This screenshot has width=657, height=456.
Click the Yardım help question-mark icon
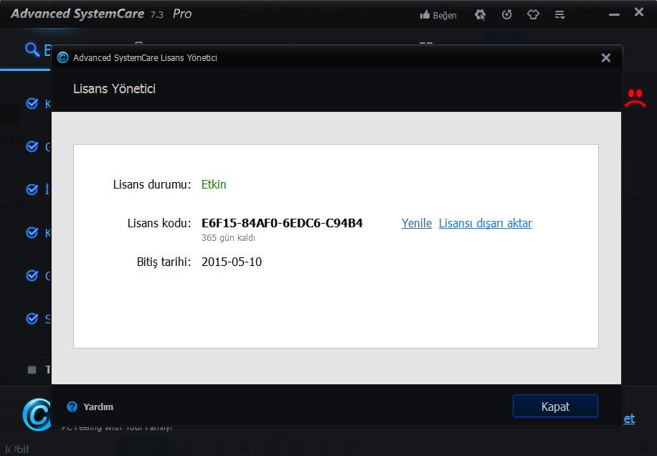tap(72, 407)
